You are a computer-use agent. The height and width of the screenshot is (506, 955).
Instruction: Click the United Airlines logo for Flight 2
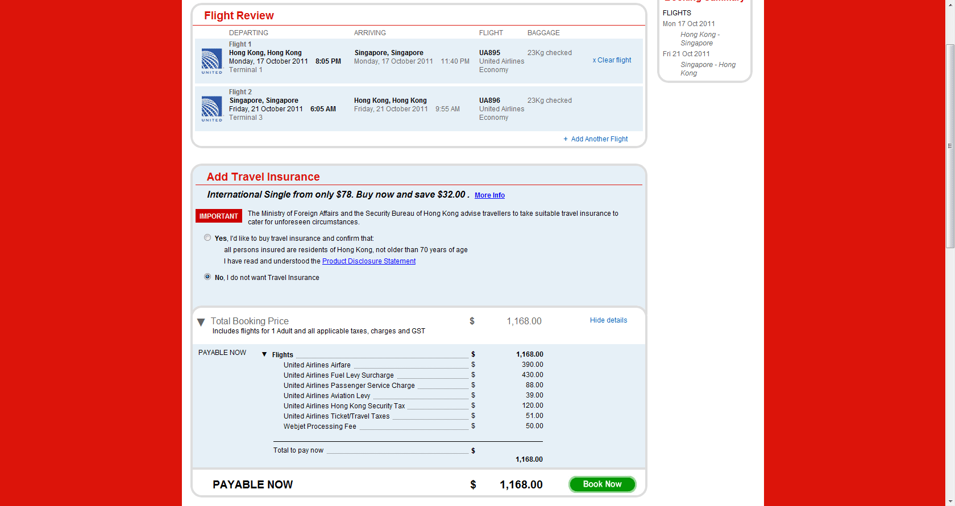point(211,108)
